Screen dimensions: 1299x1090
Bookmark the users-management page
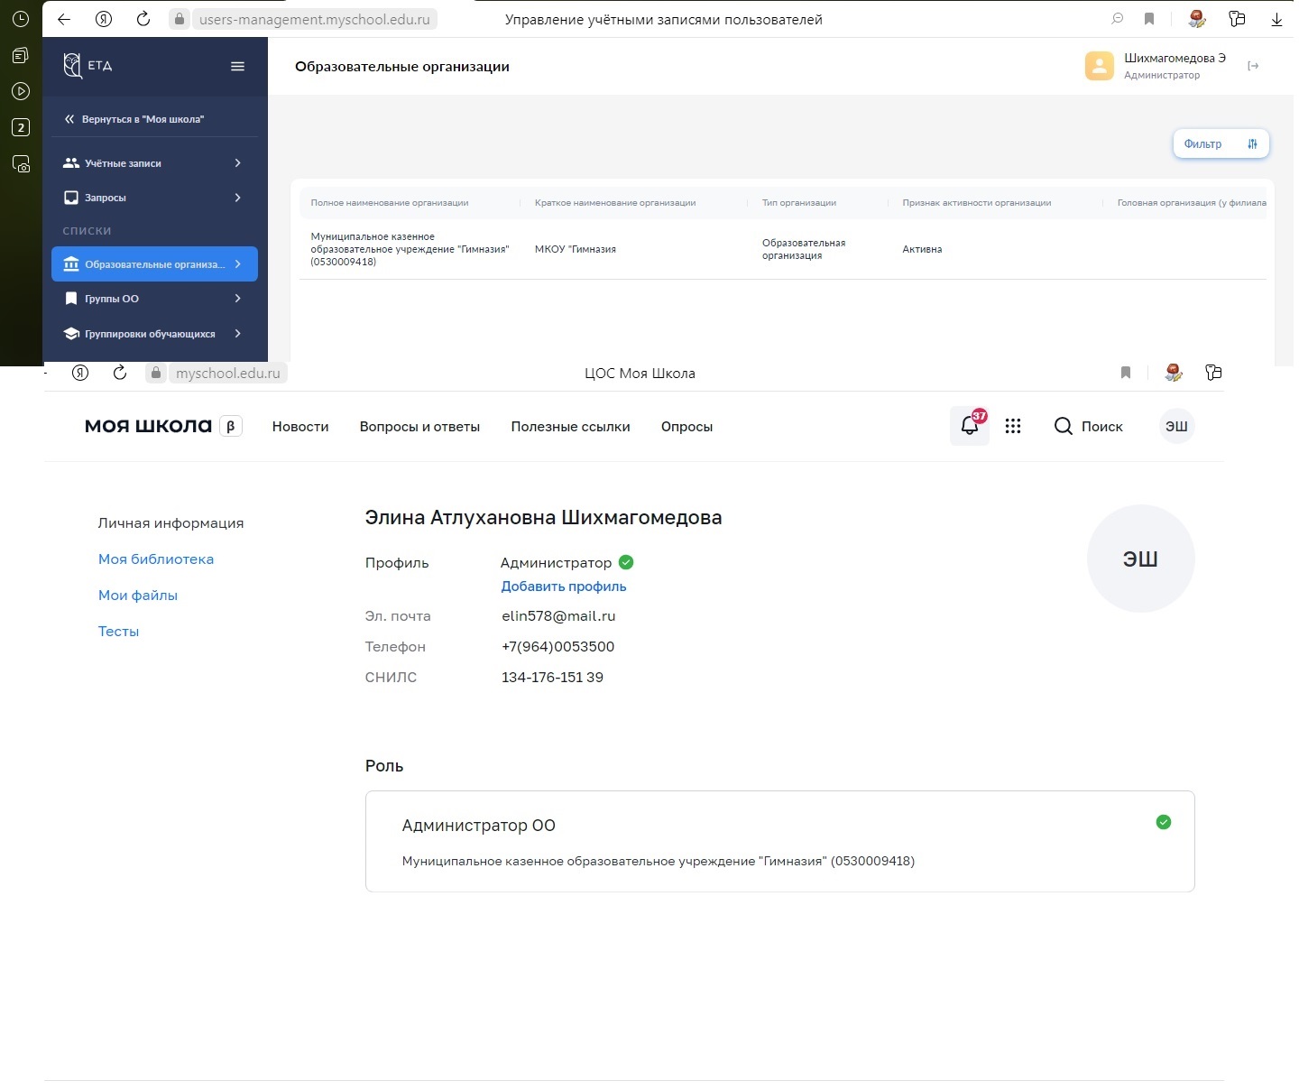coord(1149,19)
